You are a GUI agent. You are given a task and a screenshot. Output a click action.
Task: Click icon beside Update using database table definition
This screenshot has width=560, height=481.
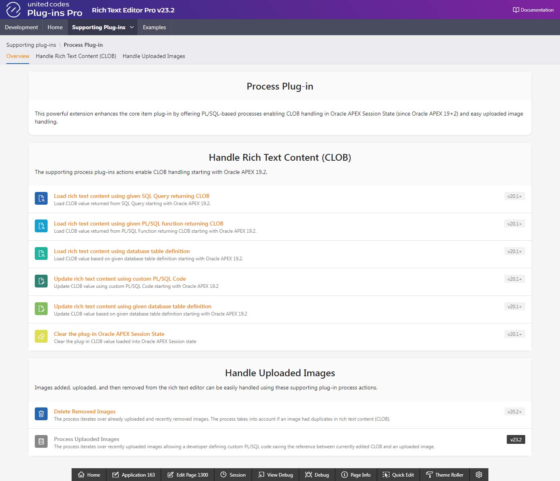point(41,309)
